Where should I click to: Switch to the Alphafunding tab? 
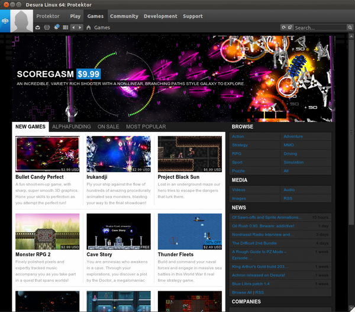[x=71, y=127]
